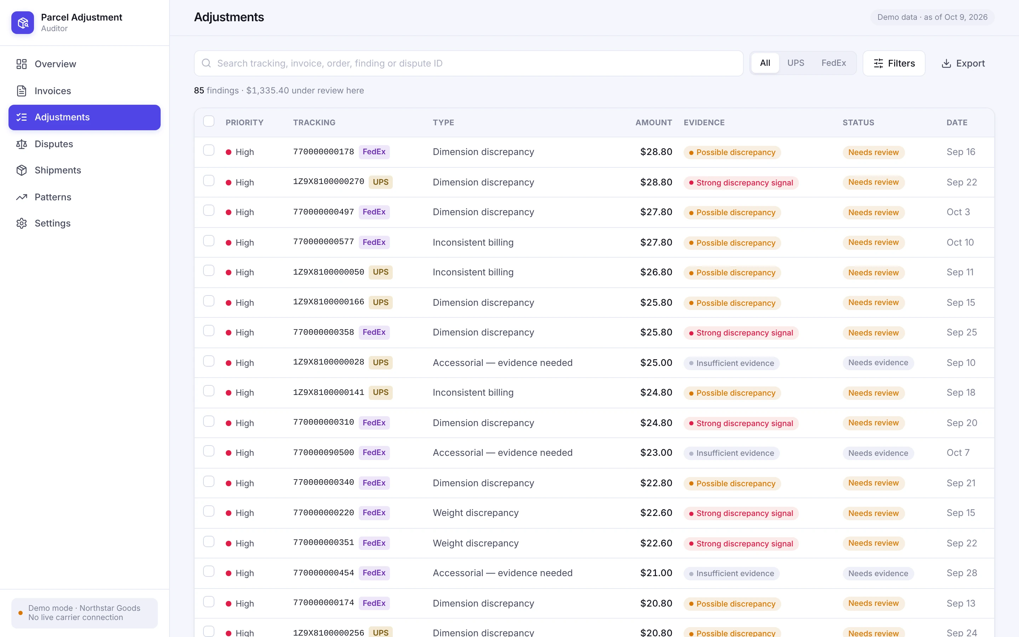Click the $24.80 amount for 1Z9X8100000141
This screenshot has width=1019, height=637.
pos(656,393)
